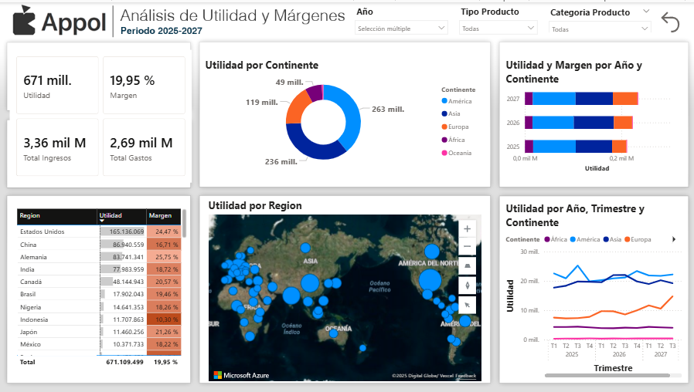
Task: Activate the map selection arrow tool
Action: pos(467,304)
